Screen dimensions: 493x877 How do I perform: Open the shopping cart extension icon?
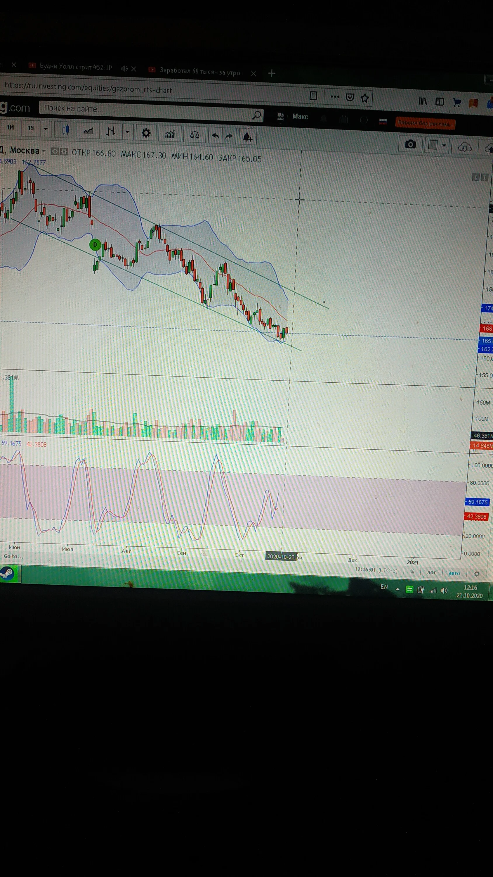[x=457, y=102]
